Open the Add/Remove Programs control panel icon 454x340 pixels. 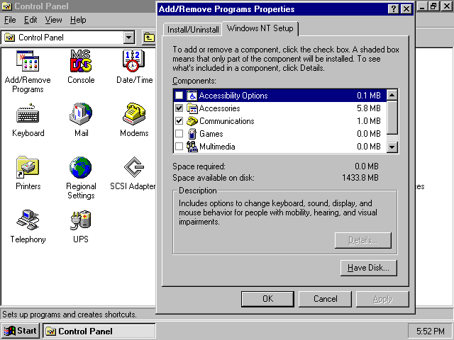[x=28, y=61]
